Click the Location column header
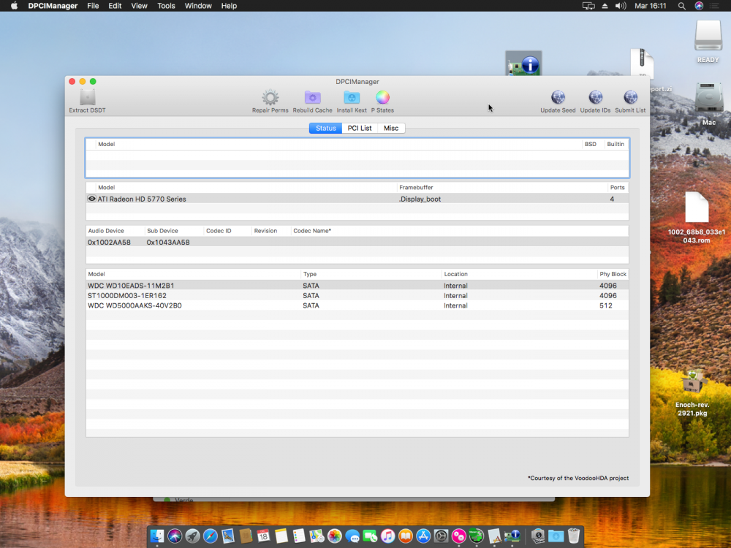 click(519, 274)
